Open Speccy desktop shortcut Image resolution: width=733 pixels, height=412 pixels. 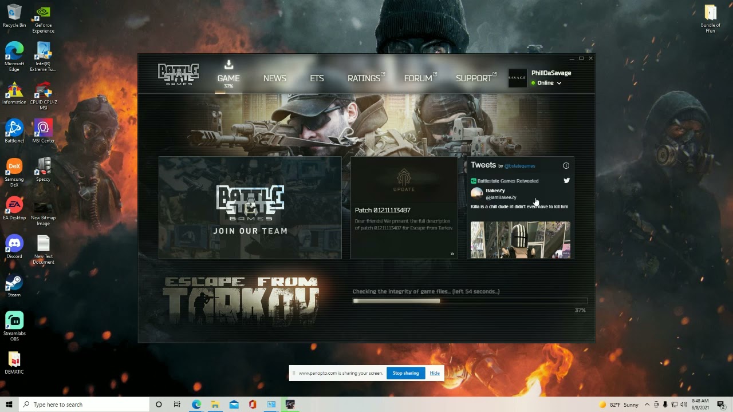pos(43,170)
